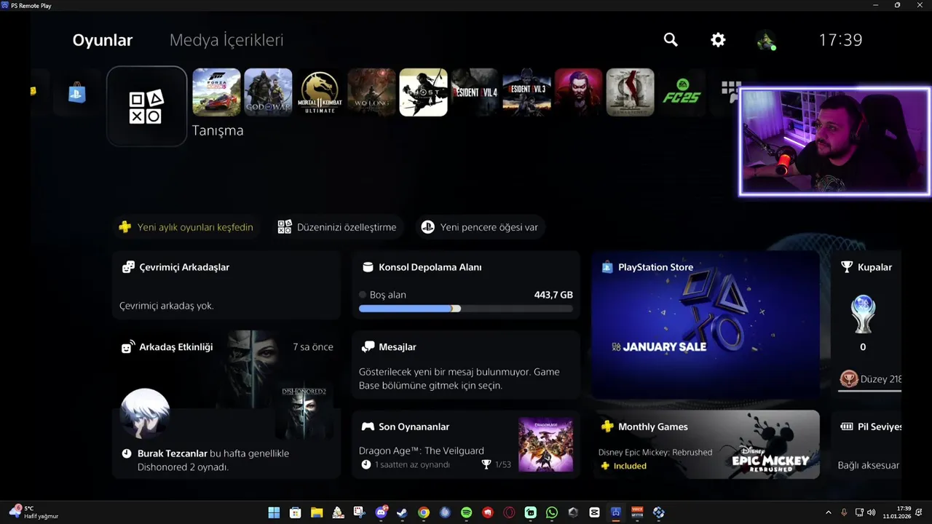932x524 pixels.
Task: Click the Dragon Age Veilguard cover art
Action: (x=545, y=445)
